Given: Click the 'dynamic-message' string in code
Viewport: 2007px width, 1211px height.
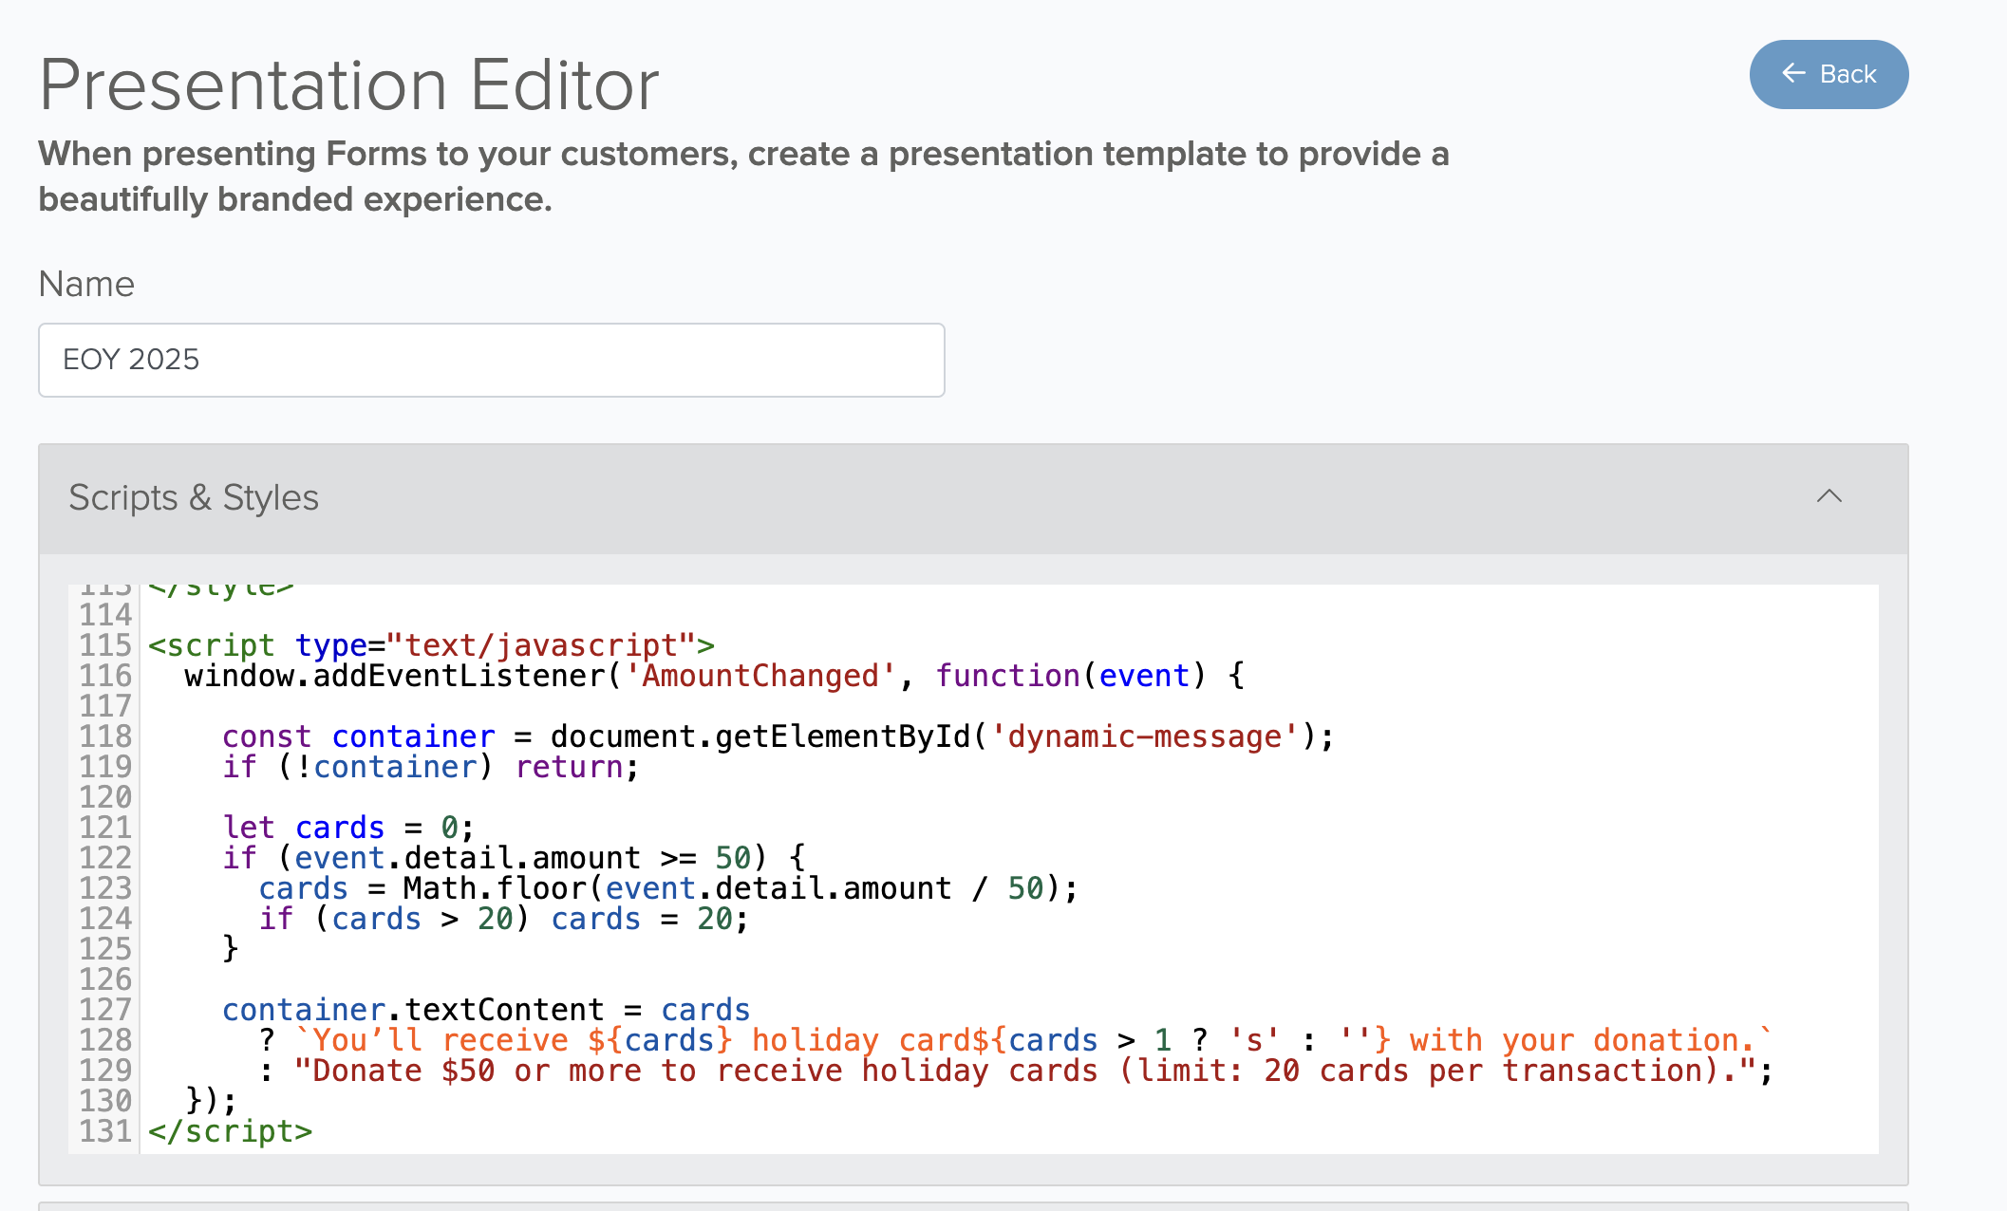Looking at the screenshot, I should click(x=1143, y=736).
